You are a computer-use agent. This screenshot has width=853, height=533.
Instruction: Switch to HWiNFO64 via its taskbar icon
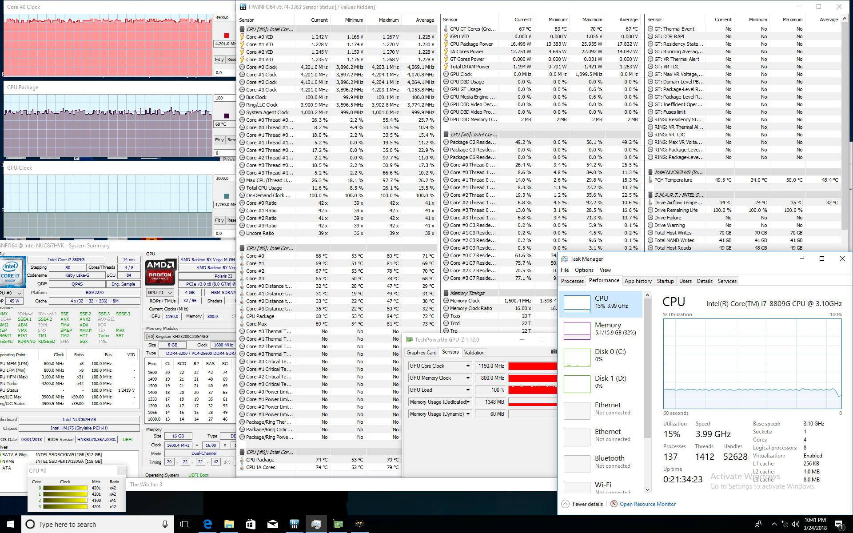click(x=294, y=524)
